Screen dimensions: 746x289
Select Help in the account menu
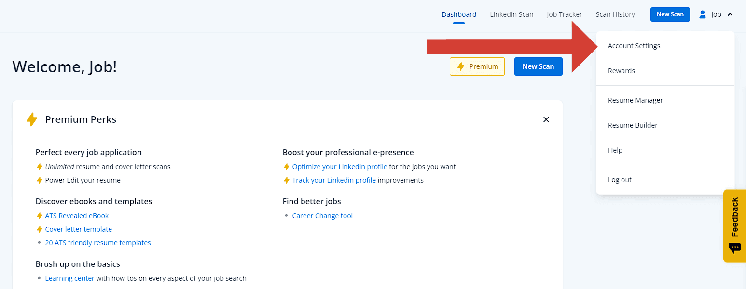coord(615,150)
